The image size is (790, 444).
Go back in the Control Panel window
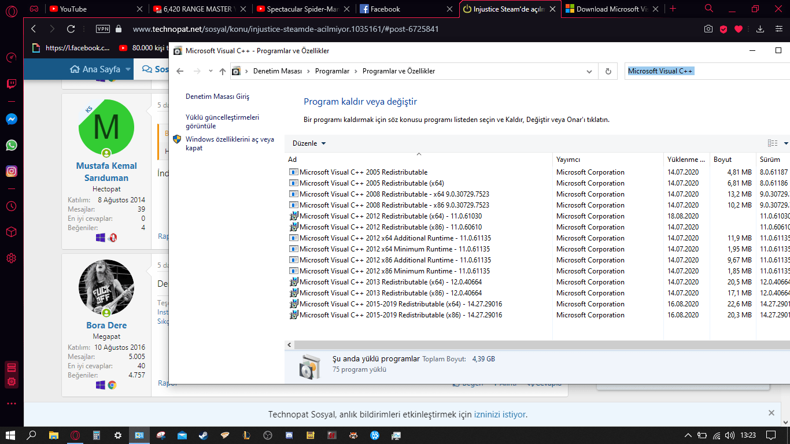click(x=180, y=71)
